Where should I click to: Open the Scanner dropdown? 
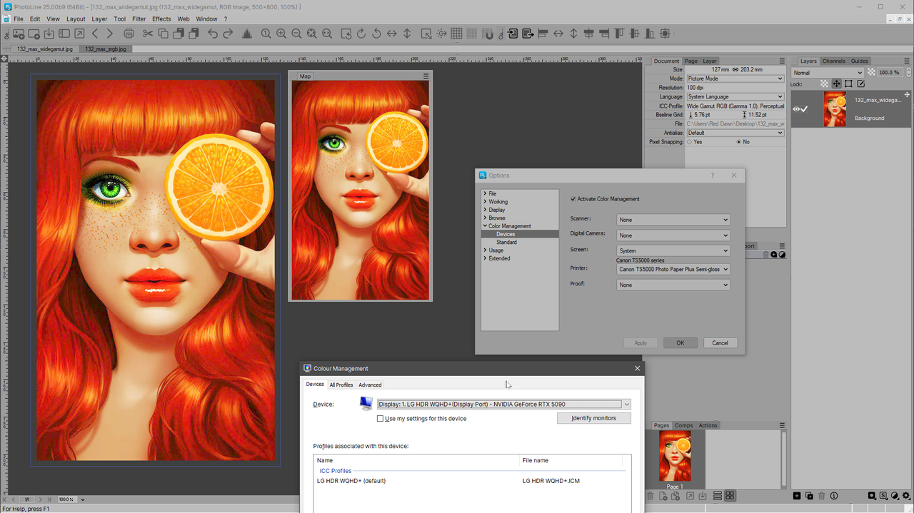pos(673,220)
